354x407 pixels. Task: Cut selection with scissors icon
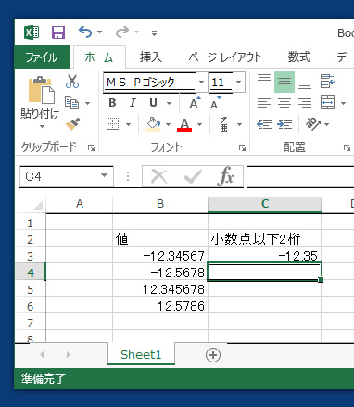pos(72,82)
